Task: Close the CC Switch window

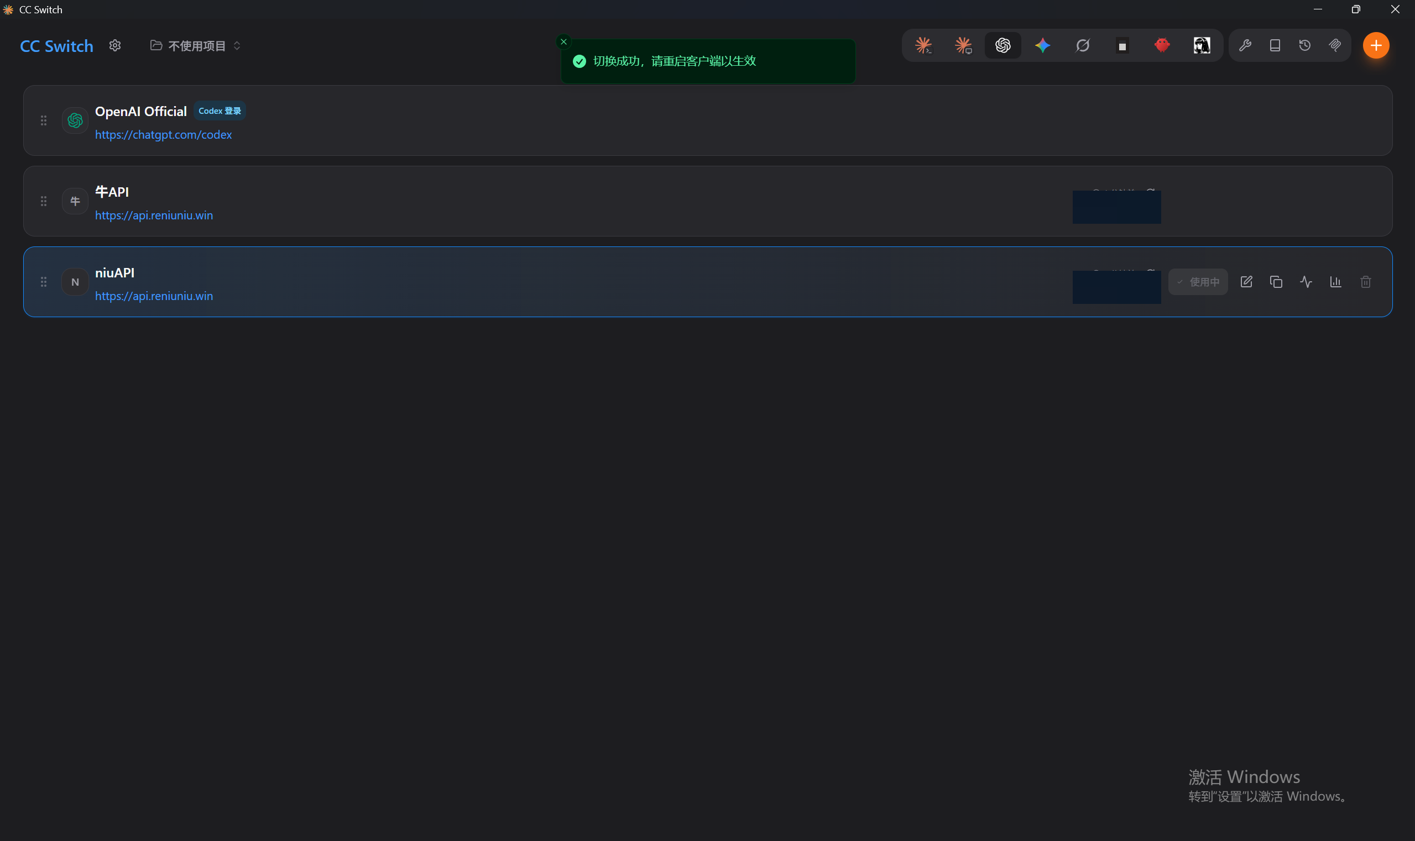Action: tap(1395, 9)
